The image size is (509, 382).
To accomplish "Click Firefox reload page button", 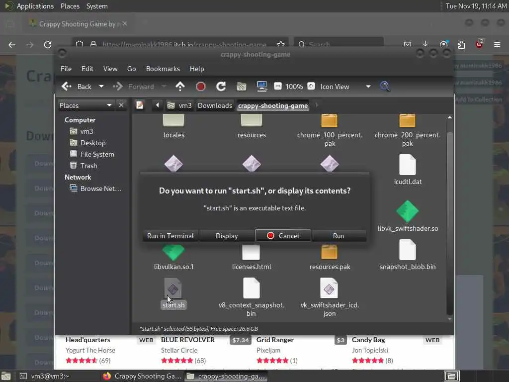I will pyautogui.click(x=48, y=44).
